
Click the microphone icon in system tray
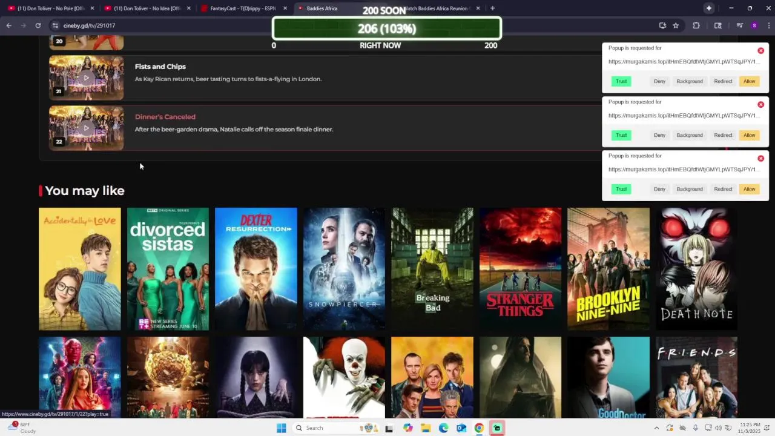(695, 428)
